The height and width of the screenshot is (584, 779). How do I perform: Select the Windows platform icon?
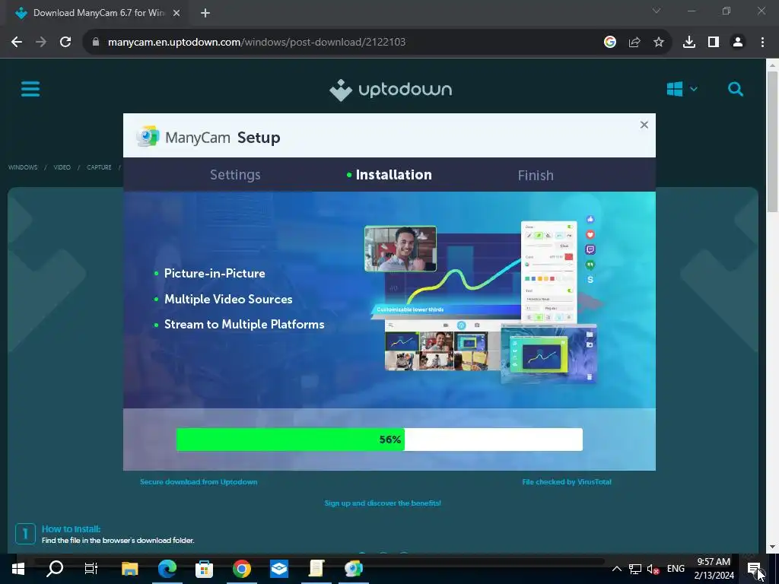click(x=674, y=90)
